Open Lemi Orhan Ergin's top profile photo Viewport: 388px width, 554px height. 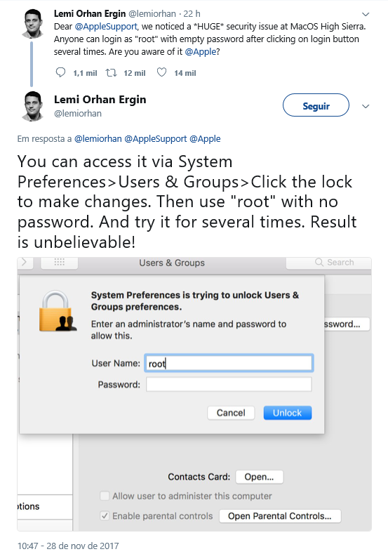(x=33, y=23)
